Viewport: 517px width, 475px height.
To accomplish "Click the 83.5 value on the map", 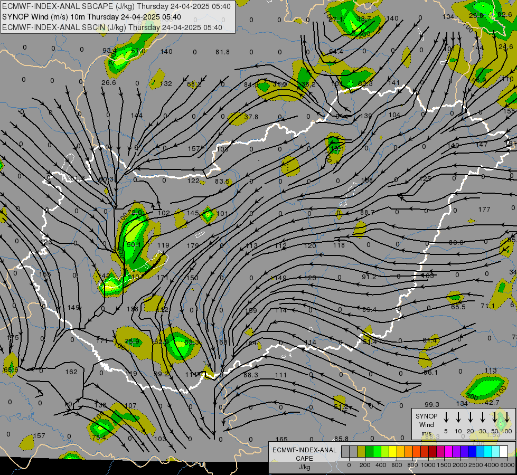I will [222, 182].
